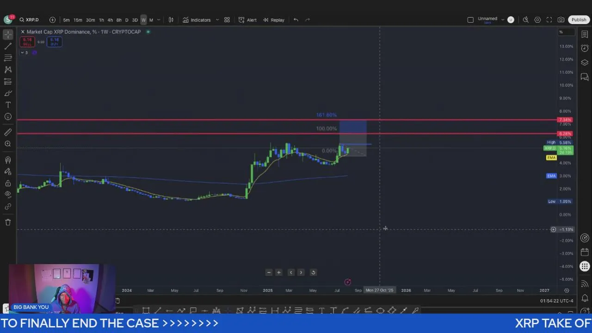Screen dimensions: 592x333
Task: Collapse the indicator legend showing 3
Action: pos(24,53)
